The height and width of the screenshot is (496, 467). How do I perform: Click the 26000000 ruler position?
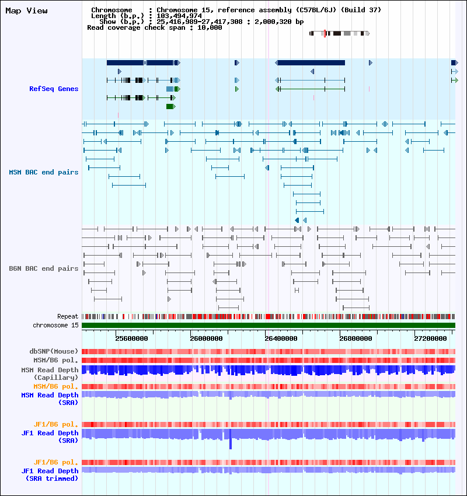click(x=206, y=338)
